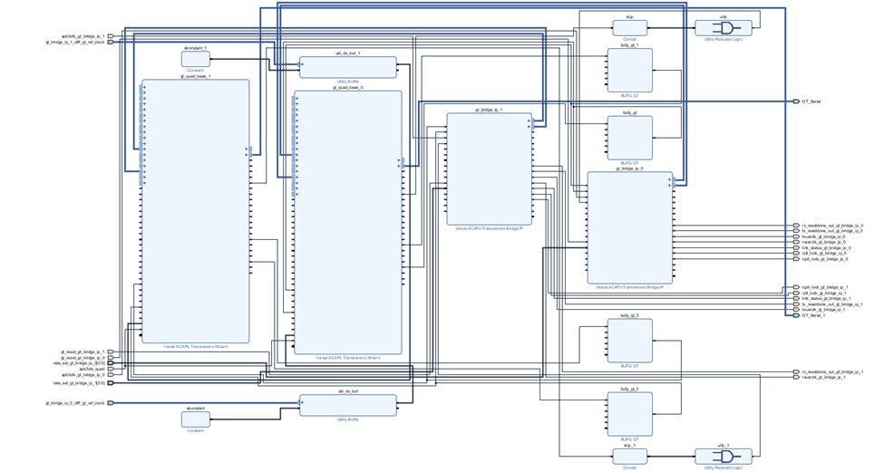Select the gt_bridge_ip_0_diff_gt_ref_clock input port
Viewport: 884px width, 472px height.
[111, 403]
